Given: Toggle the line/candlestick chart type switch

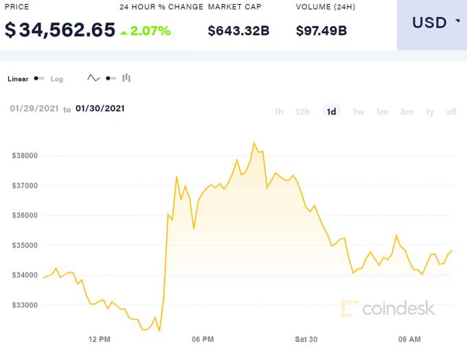Looking at the screenshot, I should click(x=110, y=78).
